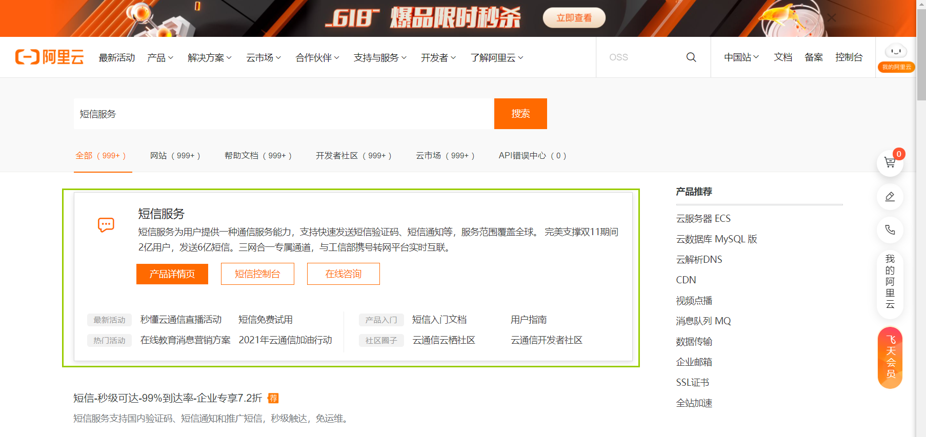Click 立即查看 in the 618 banner
This screenshot has width=926, height=437.
coord(574,18)
